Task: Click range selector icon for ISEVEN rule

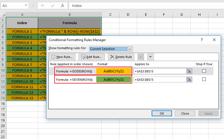Action: tap(189, 80)
